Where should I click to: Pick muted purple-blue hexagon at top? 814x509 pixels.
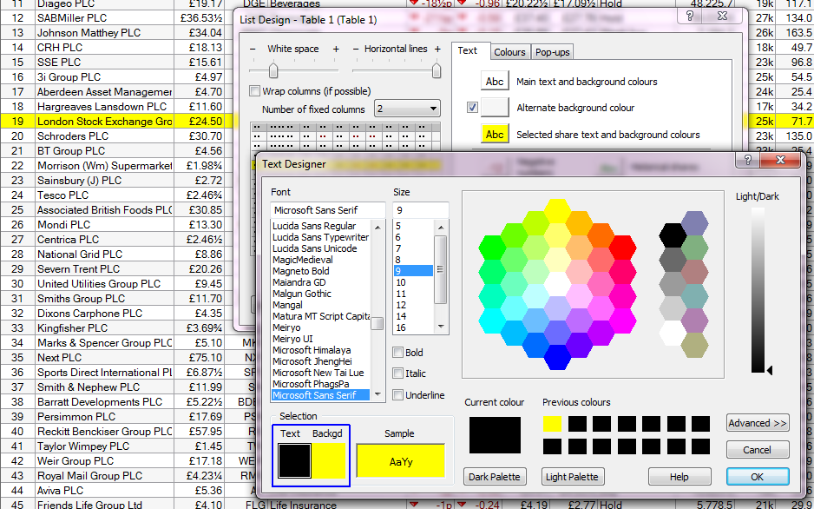[x=694, y=223]
